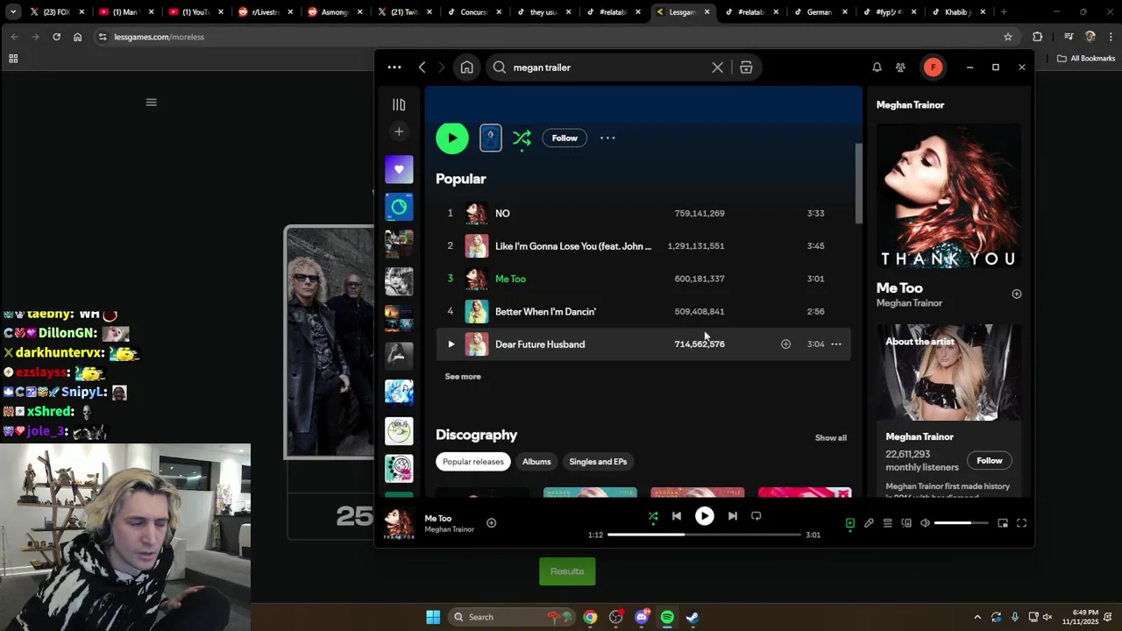The width and height of the screenshot is (1122, 631).
Task: Open Connect to a device
Action: coord(906,523)
